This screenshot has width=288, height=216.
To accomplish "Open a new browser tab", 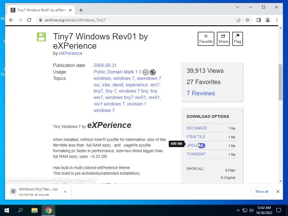I will pyautogui.click(x=81, y=10).
